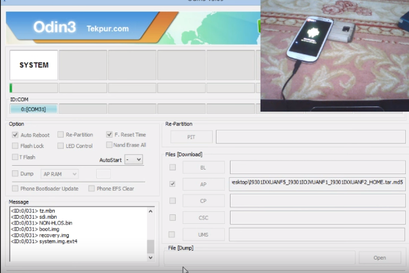Enable Phone Bootloader Update checkbox

pyautogui.click(x=15, y=188)
